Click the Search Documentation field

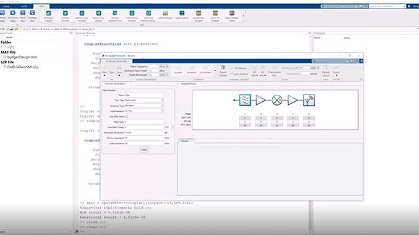(387, 6)
